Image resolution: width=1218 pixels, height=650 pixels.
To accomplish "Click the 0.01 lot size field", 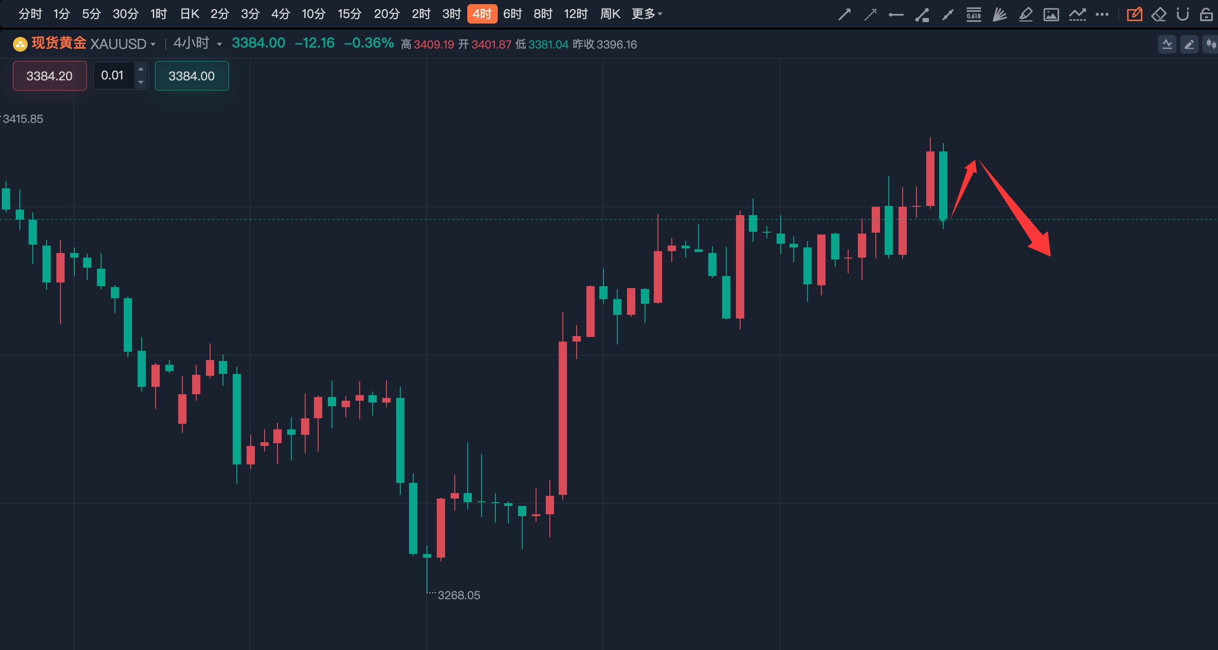I will click(x=114, y=76).
